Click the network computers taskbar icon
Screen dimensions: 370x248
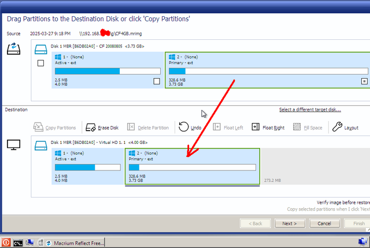pos(29,243)
